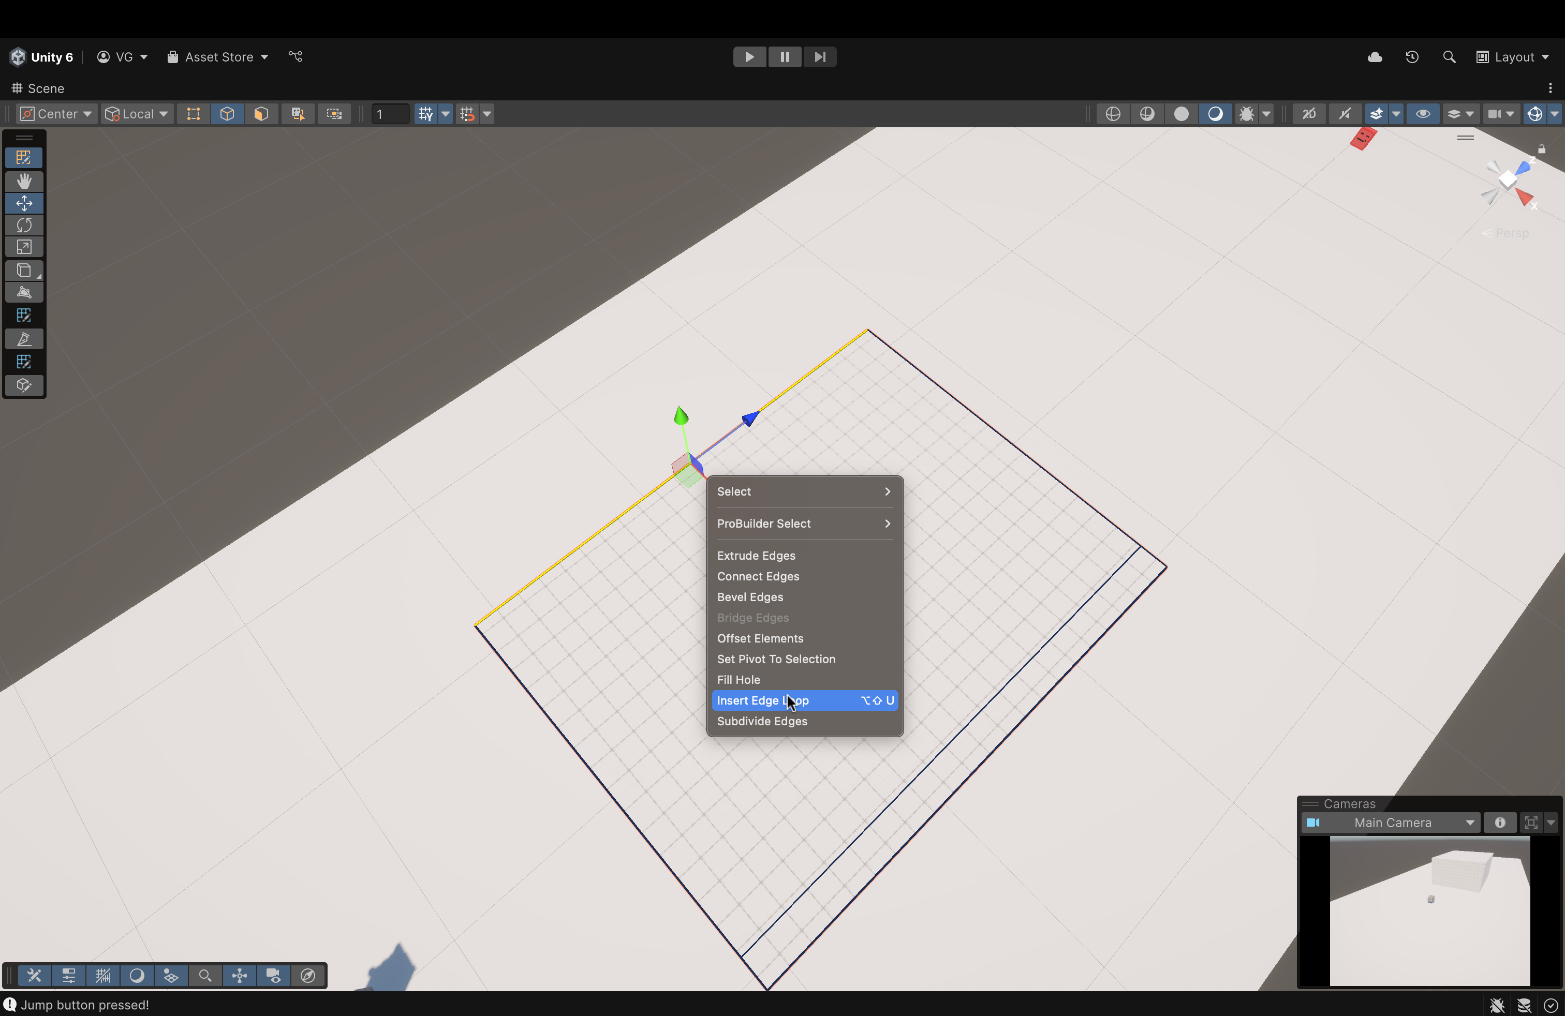
Task: Open the version control branch icon
Action: coord(295,56)
